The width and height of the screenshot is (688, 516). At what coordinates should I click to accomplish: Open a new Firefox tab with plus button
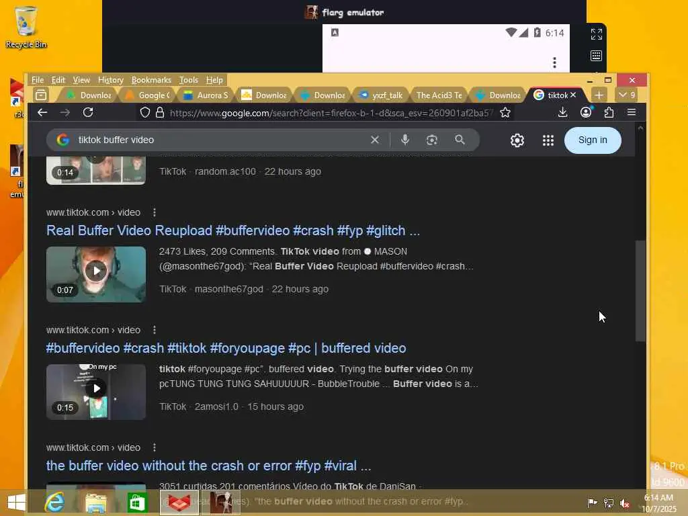(x=599, y=95)
